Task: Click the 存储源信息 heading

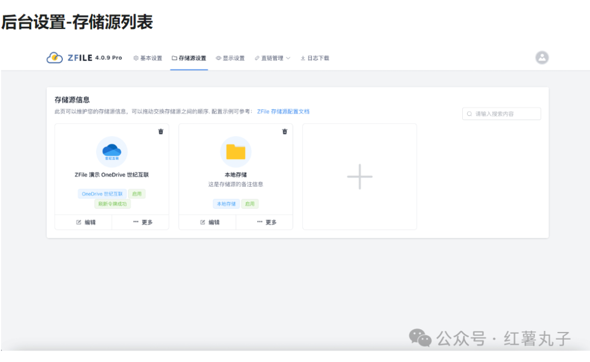Action: 72,99
